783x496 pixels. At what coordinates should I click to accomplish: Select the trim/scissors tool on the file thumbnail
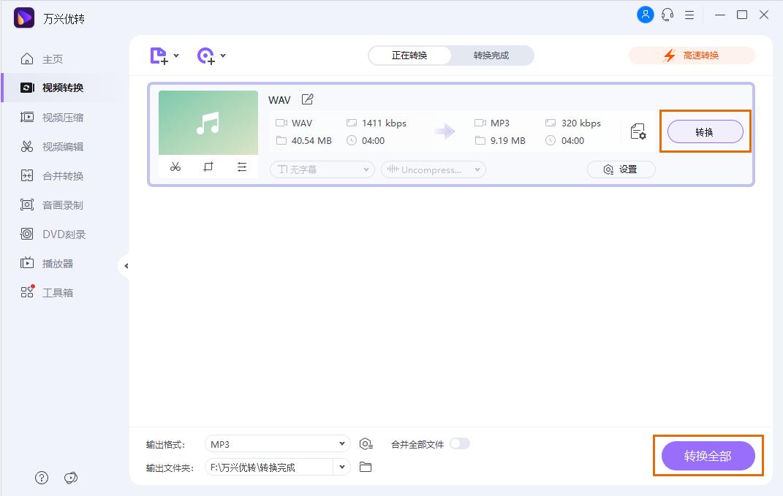coord(175,167)
